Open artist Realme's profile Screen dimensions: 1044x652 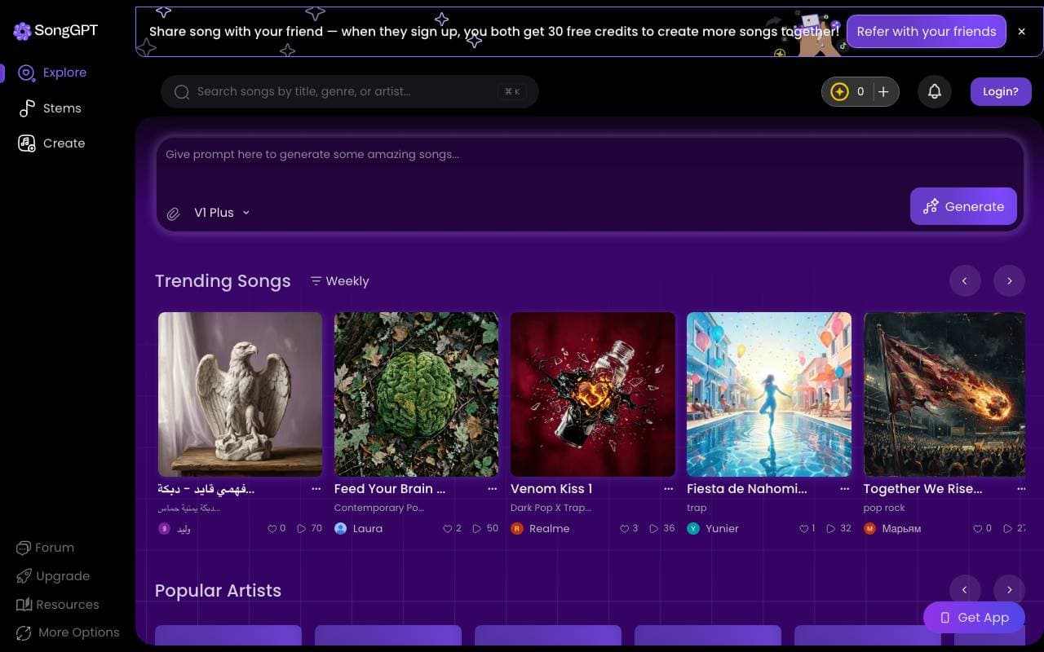click(x=550, y=529)
